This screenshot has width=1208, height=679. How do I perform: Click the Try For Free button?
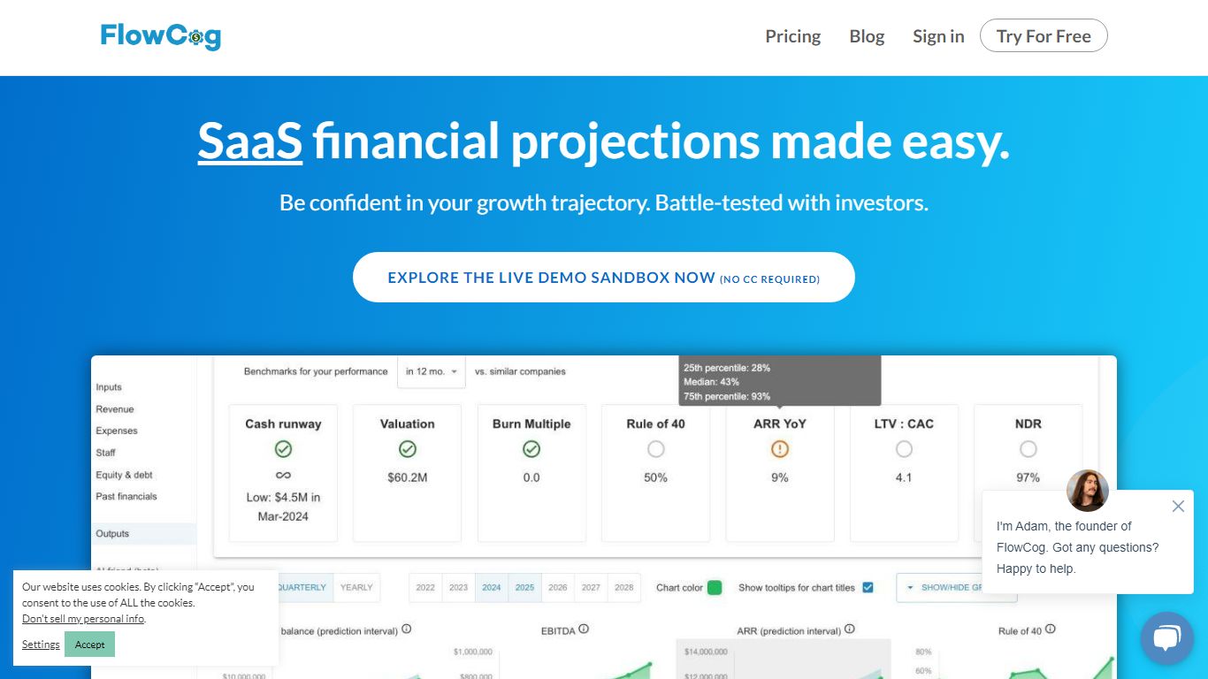point(1044,36)
